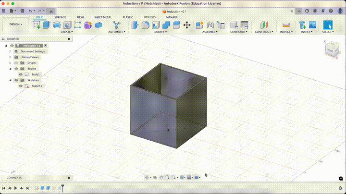Screen dimensions: 346x194
Task: Click the ViewCube to orient the view
Action: pyautogui.click(x=332, y=49)
